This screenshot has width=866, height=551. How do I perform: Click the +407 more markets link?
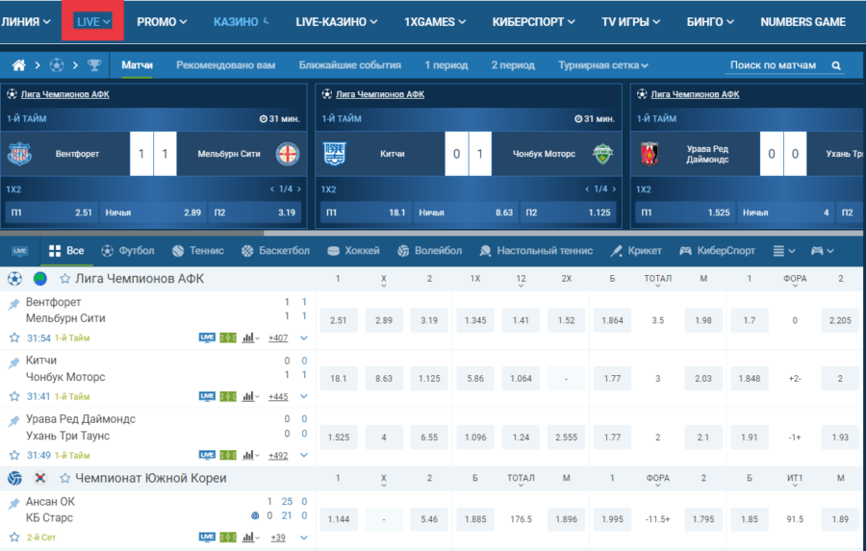(278, 338)
